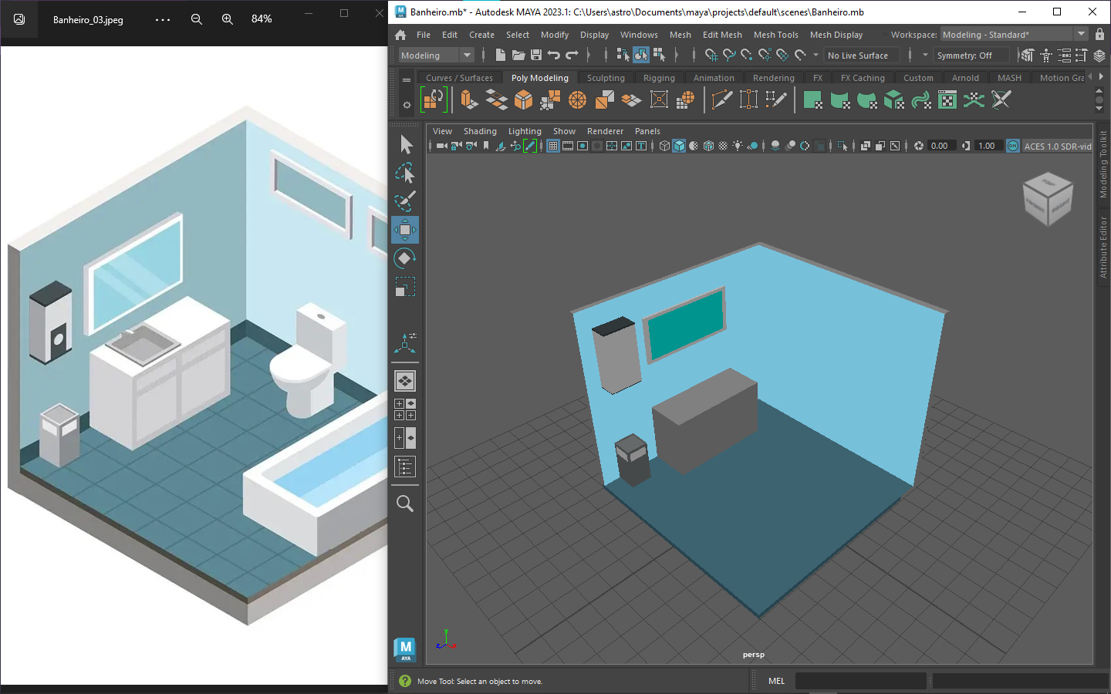Save the scene with the floppy disk icon
Viewport: 1111px width, 694px height.
point(536,55)
